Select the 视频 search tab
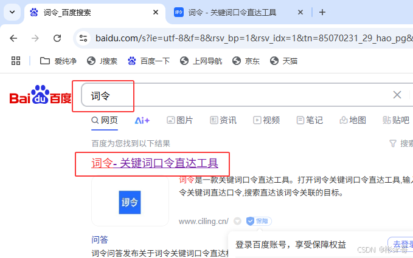Viewport: 413px width, 258px height. (266, 120)
